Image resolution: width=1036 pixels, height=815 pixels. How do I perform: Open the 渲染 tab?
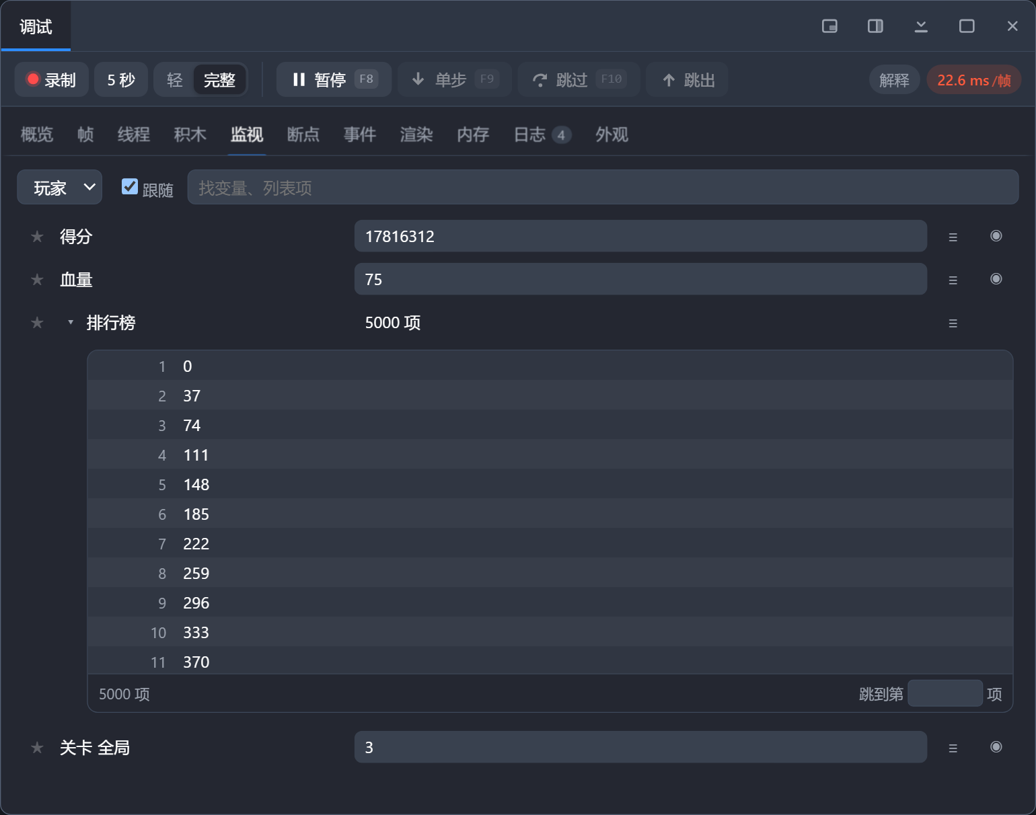(416, 134)
